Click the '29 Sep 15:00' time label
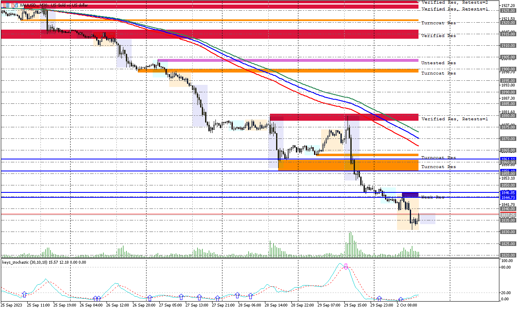This screenshot has width=520, height=309. (355, 306)
